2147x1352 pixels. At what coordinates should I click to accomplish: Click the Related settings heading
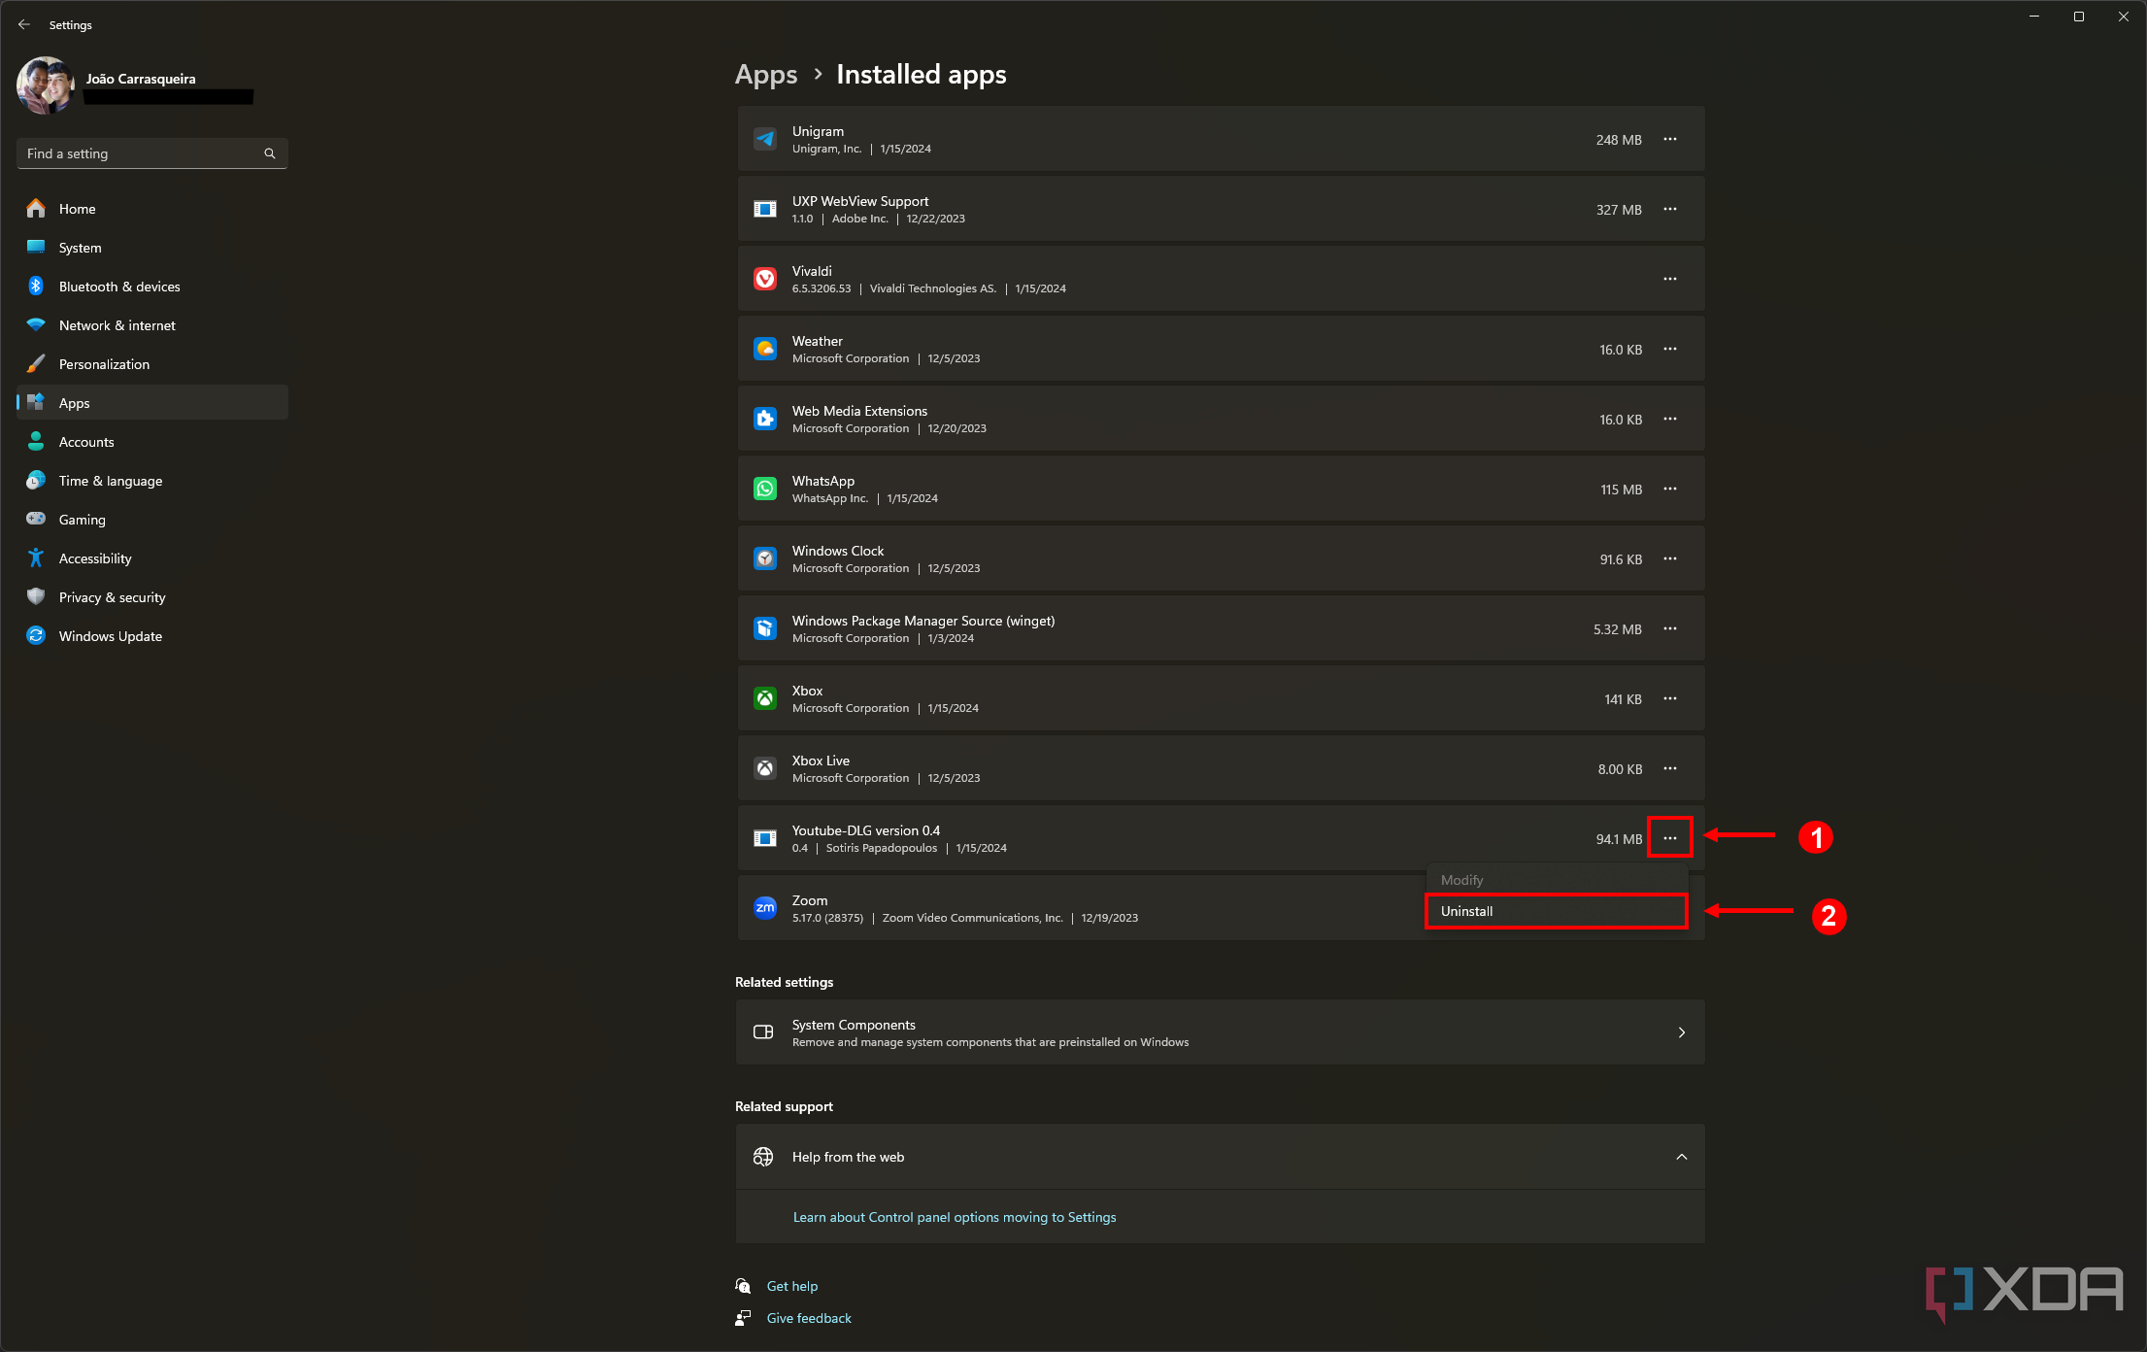pos(785,983)
